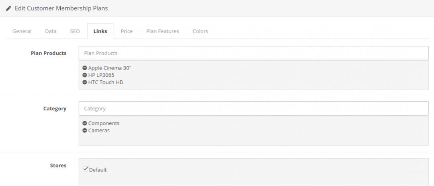Image resolution: width=434 pixels, height=186 pixels.
Task: Click the Cameras category entry
Action: (99, 131)
